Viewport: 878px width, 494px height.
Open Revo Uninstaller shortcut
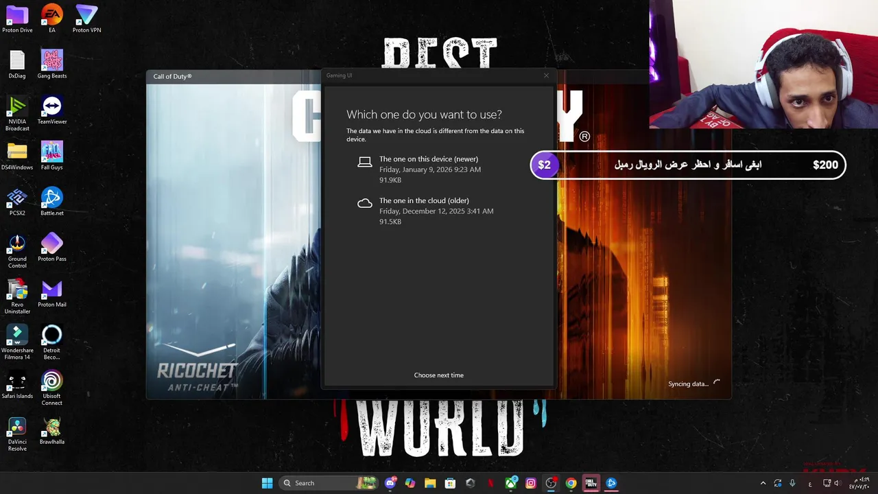click(x=17, y=296)
